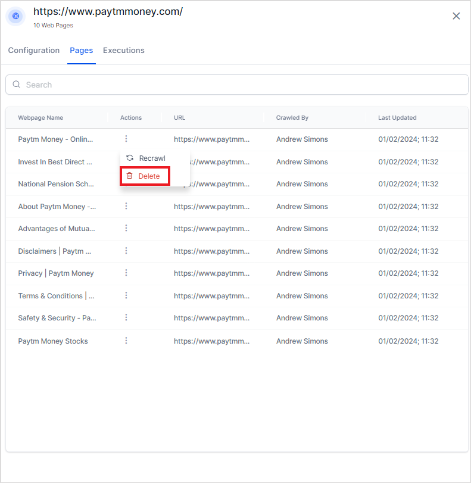The height and width of the screenshot is (483, 471).
Task: Choose Delete from the context menu
Action: coord(149,176)
